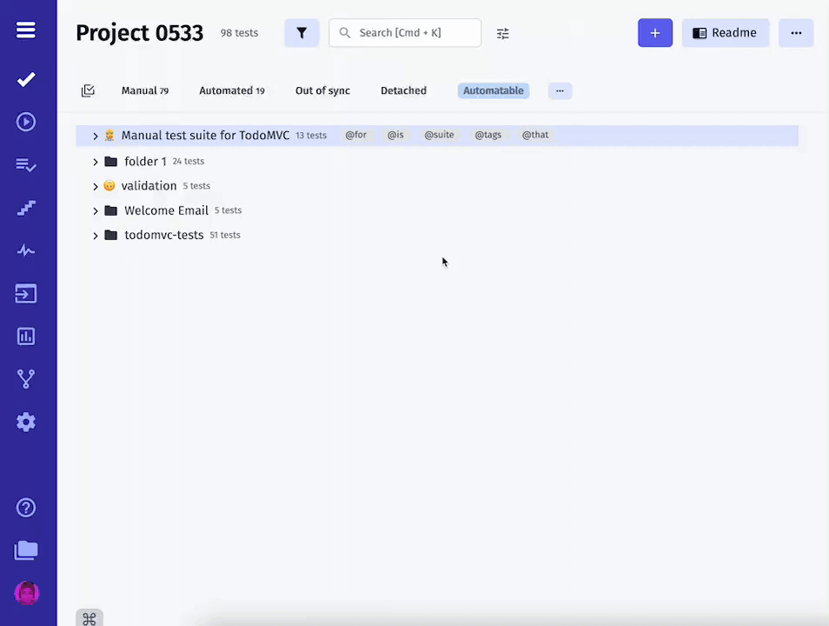
Task: Open the search options sliders icon
Action: click(x=503, y=33)
